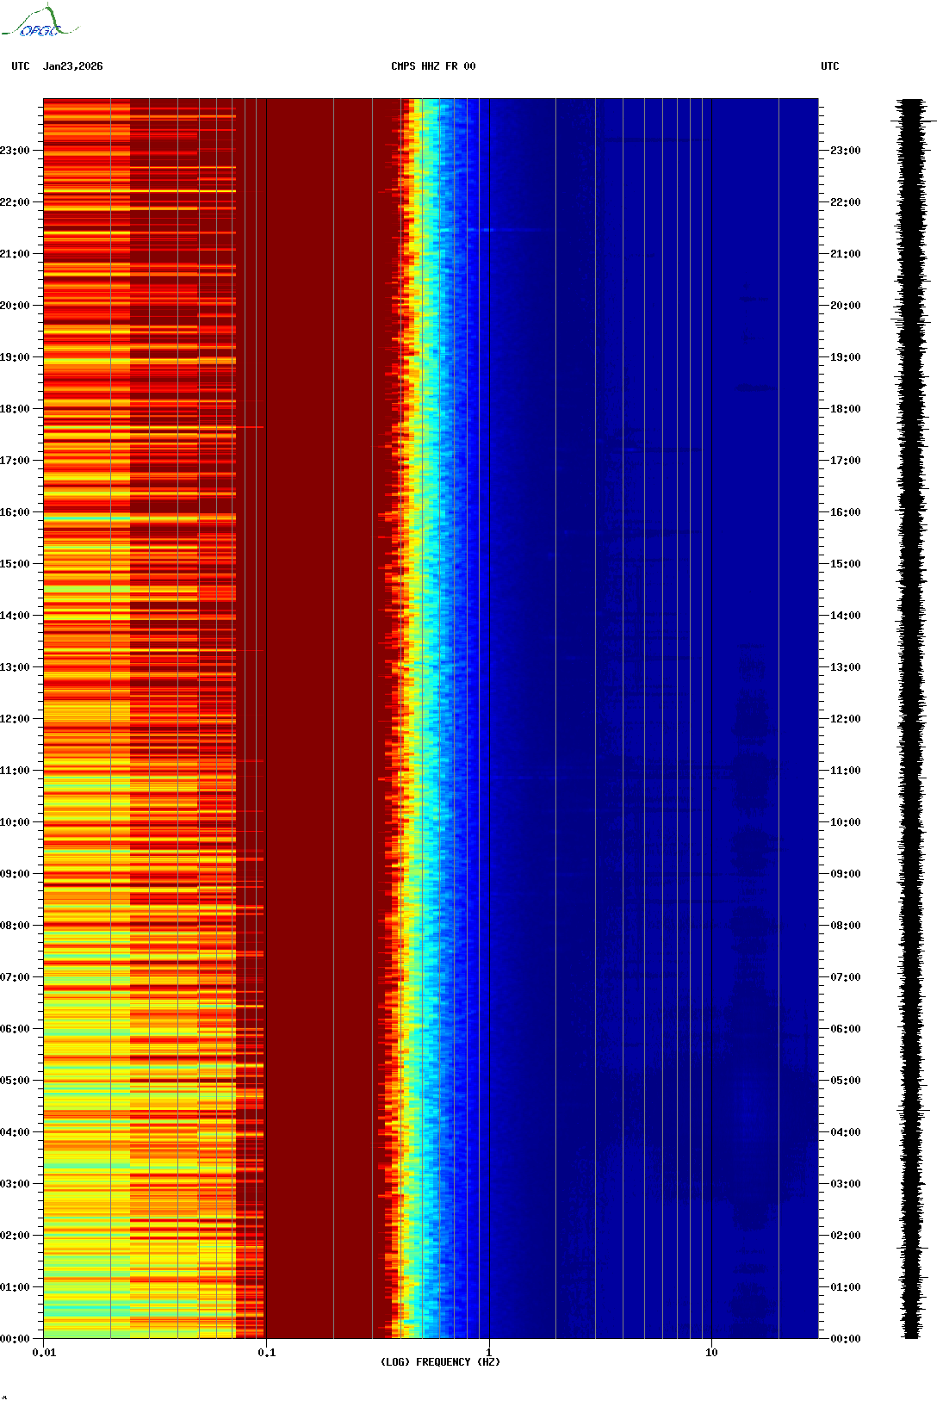
Task: Click the 18:00 label on the left time axis
Action: pos(15,409)
